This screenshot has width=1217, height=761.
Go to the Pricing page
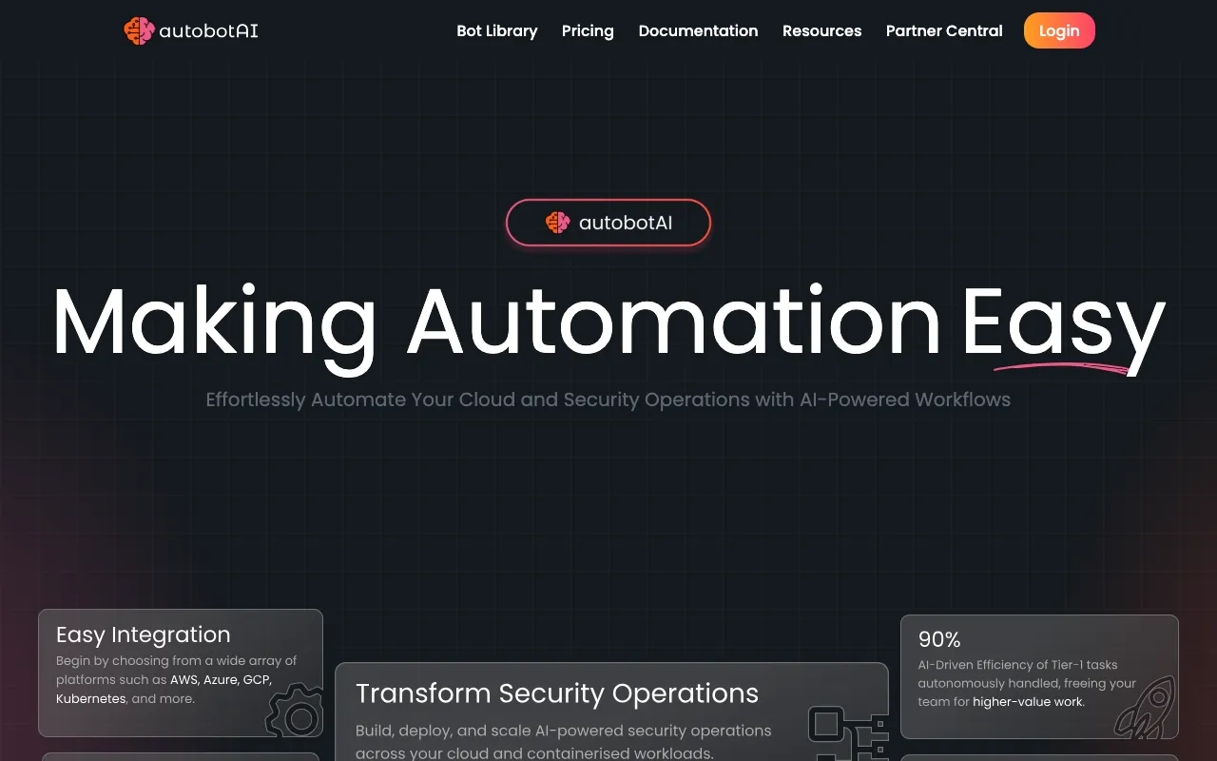(x=588, y=30)
